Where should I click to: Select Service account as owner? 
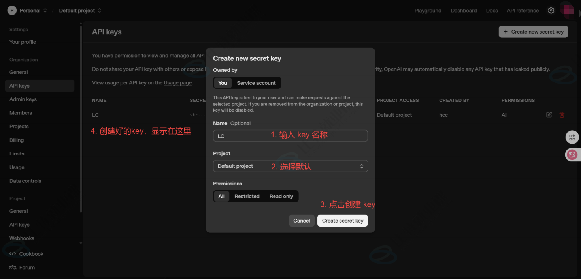(256, 83)
